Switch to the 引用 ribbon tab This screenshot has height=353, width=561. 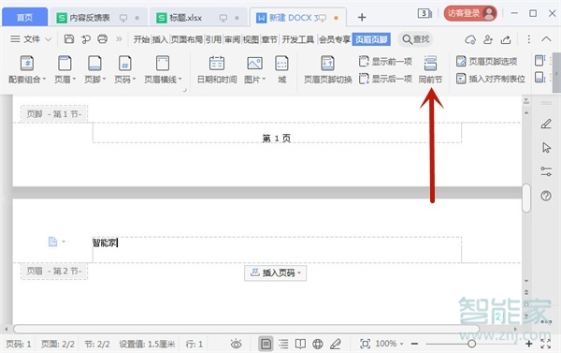pyautogui.click(x=213, y=39)
